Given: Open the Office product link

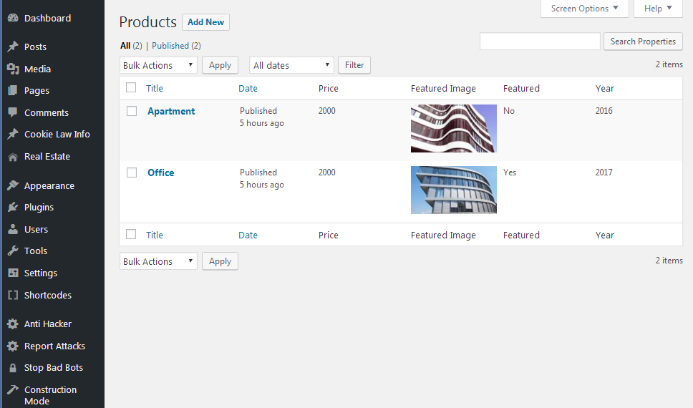Looking at the screenshot, I should click(x=161, y=173).
